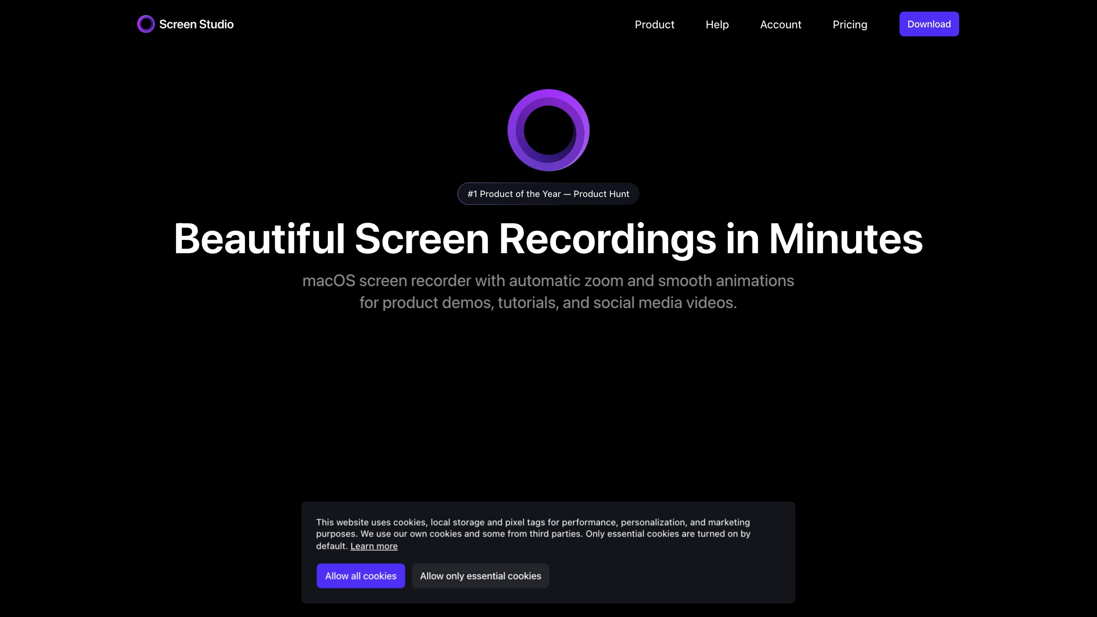1097x617 pixels.
Task: Go to the Account page
Action: tap(781, 25)
